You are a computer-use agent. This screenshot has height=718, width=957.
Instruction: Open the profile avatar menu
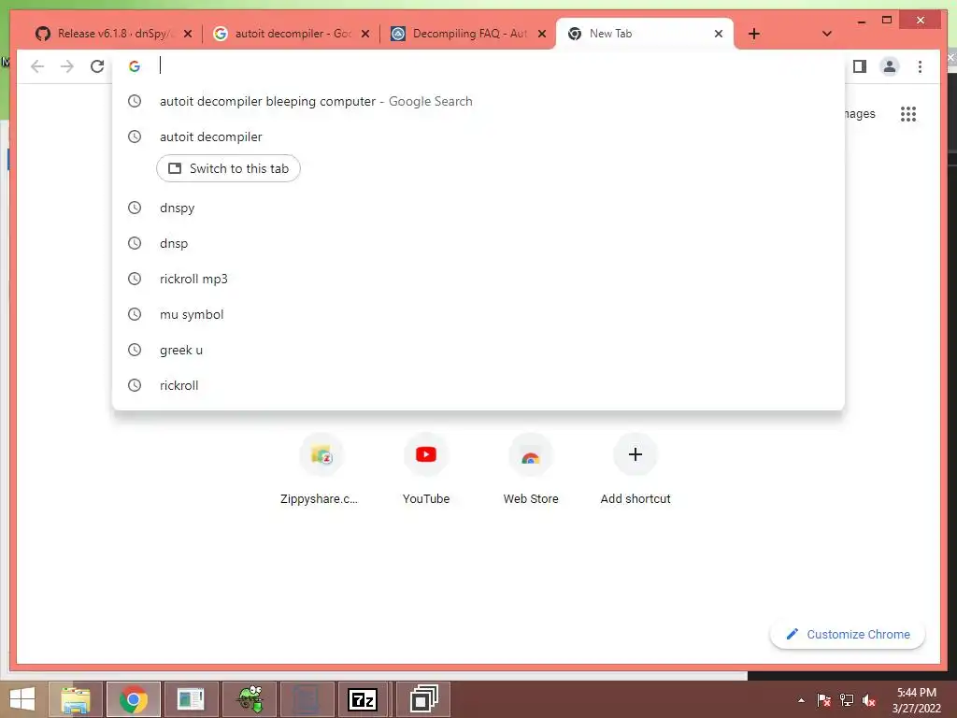pos(890,66)
